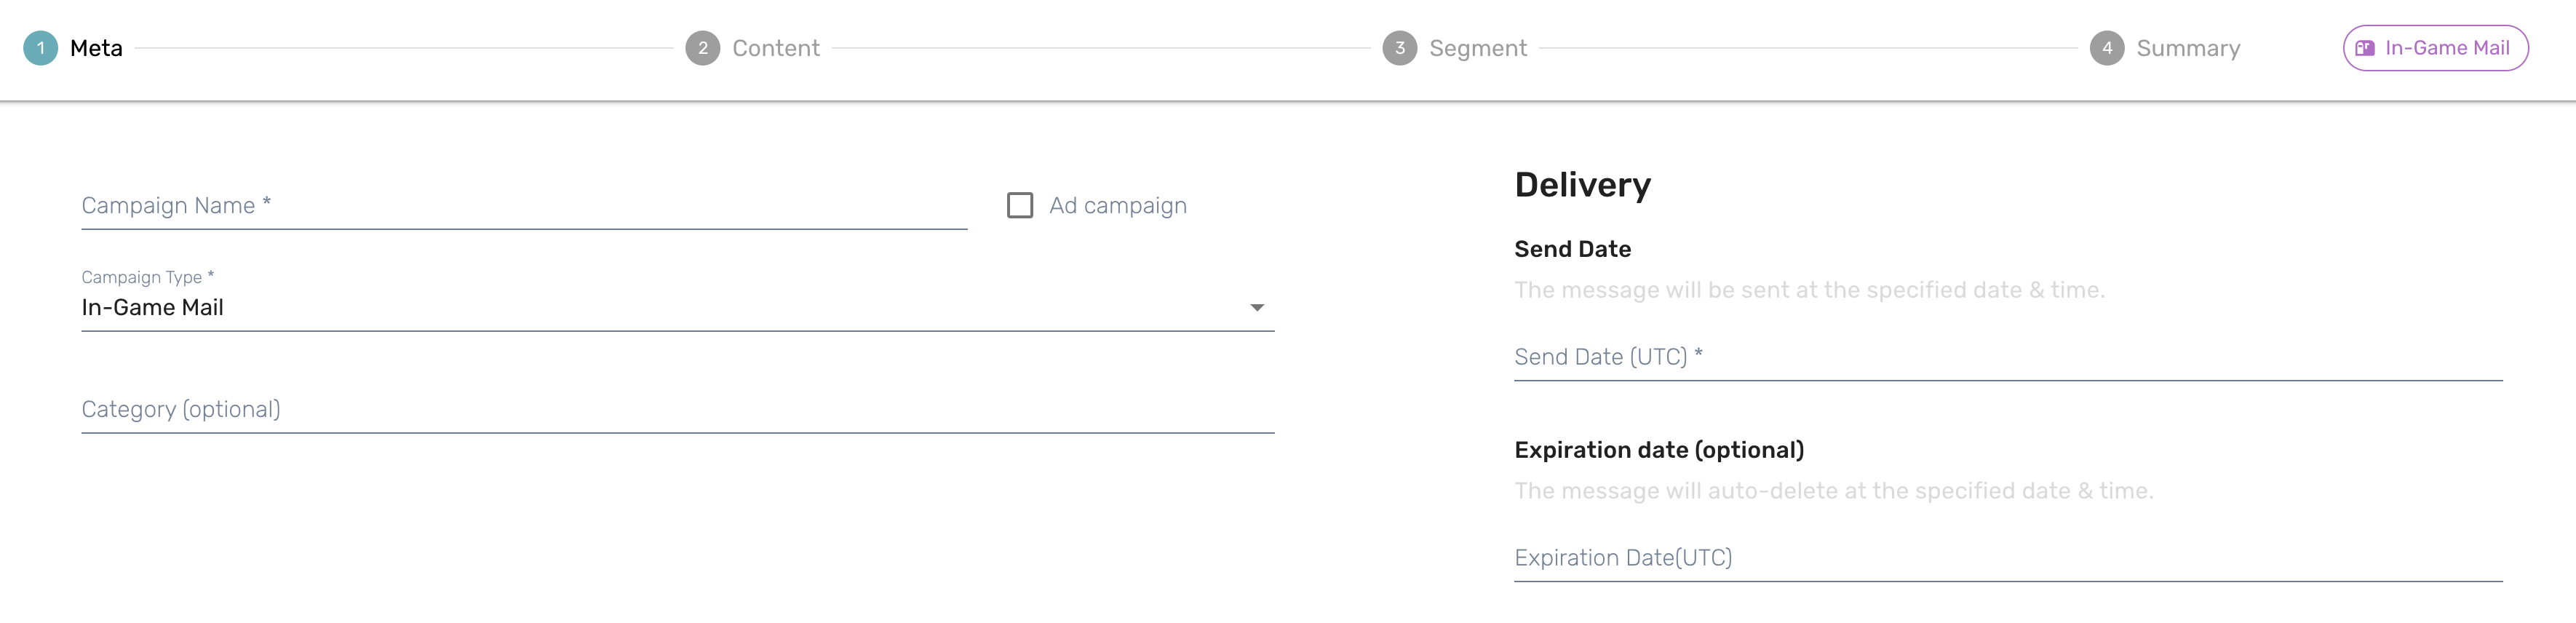Tick the Ad campaign checkbox
The width and height of the screenshot is (2576, 623).
pos(1020,205)
